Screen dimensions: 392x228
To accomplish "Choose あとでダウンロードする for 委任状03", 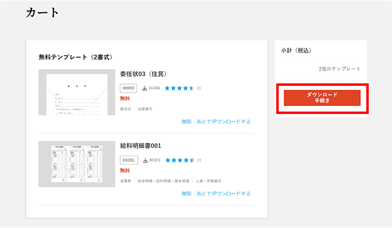I will (223, 121).
